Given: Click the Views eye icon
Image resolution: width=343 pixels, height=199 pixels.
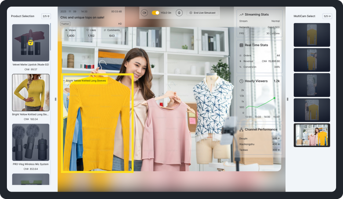Looking at the screenshot, I should point(67,30).
